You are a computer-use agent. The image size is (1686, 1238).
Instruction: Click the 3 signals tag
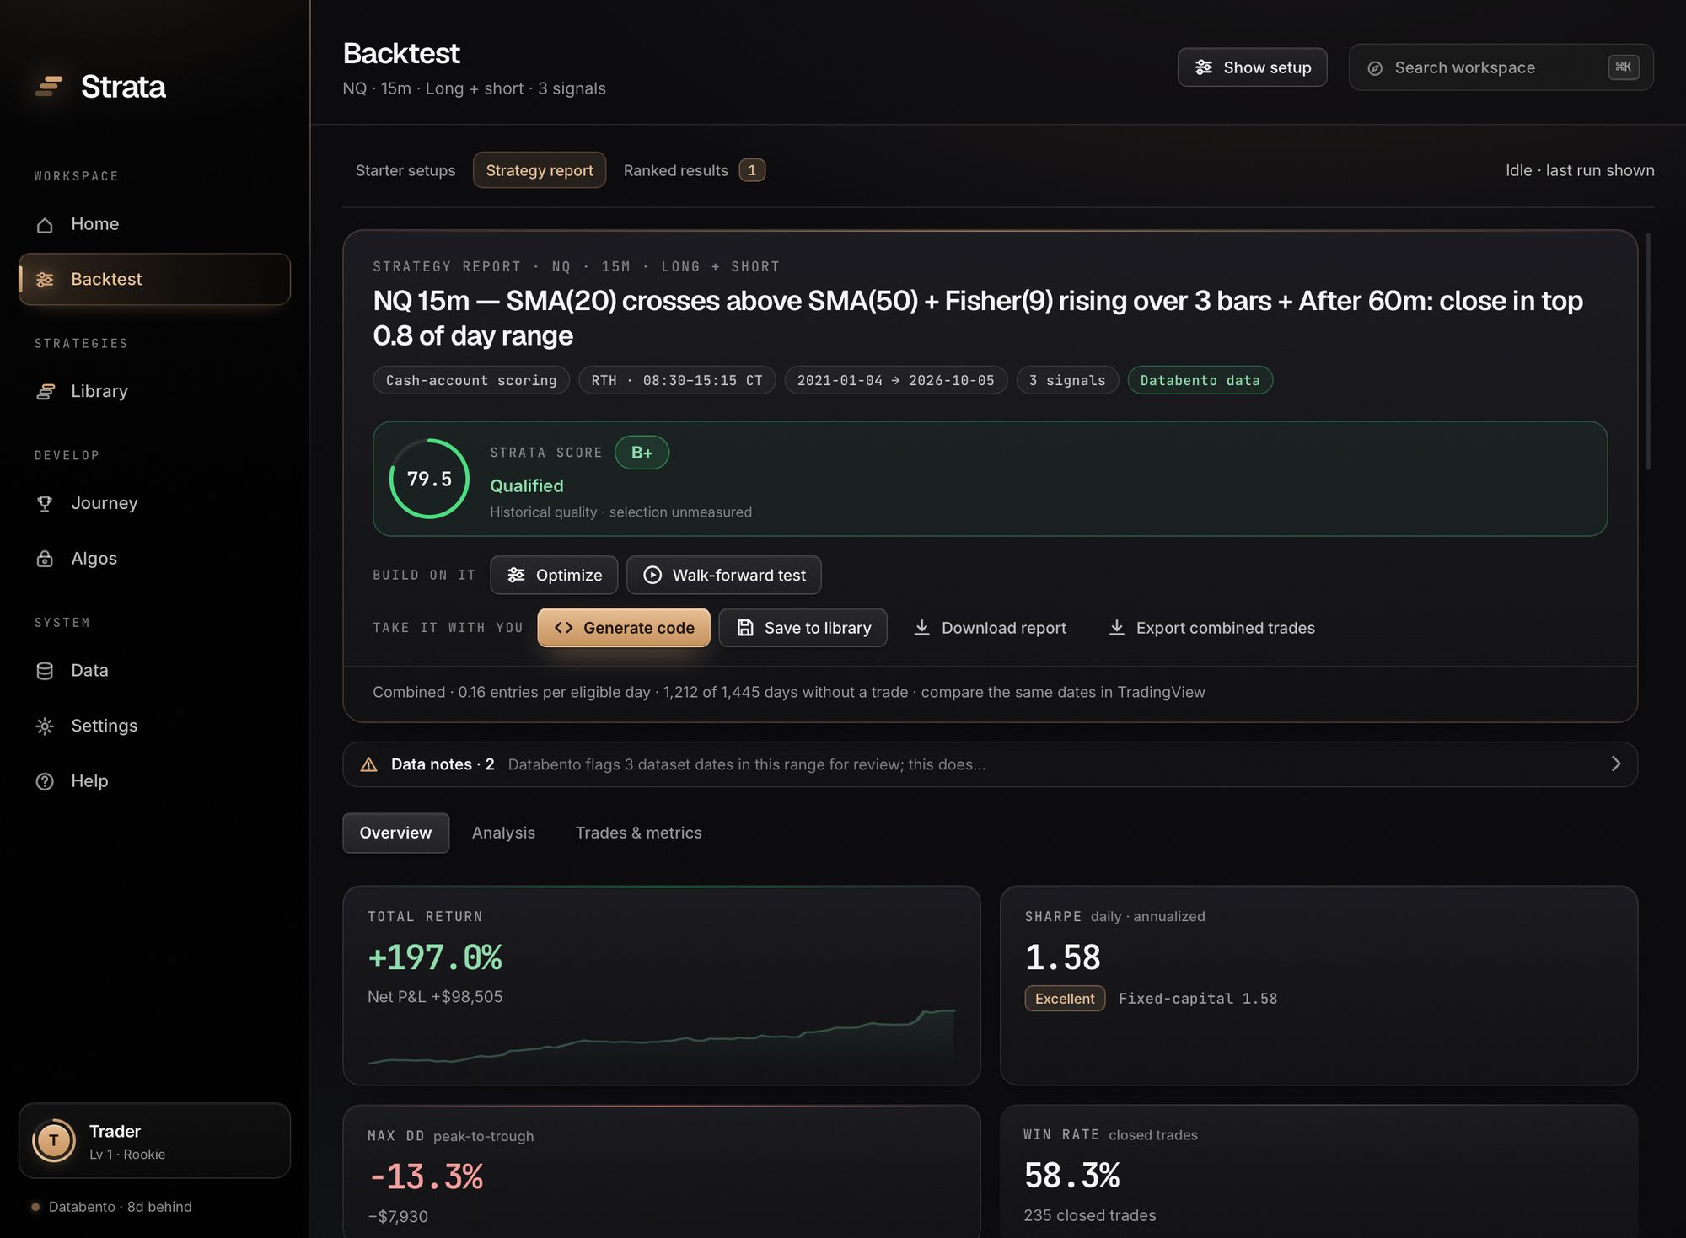(1067, 380)
